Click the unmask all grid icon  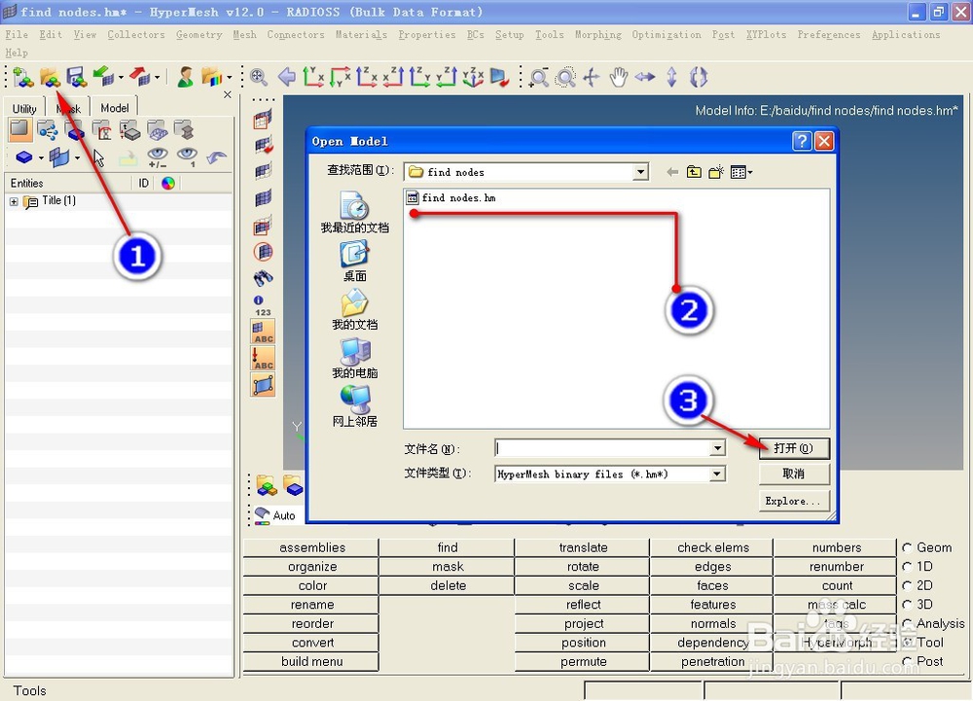coord(263,171)
